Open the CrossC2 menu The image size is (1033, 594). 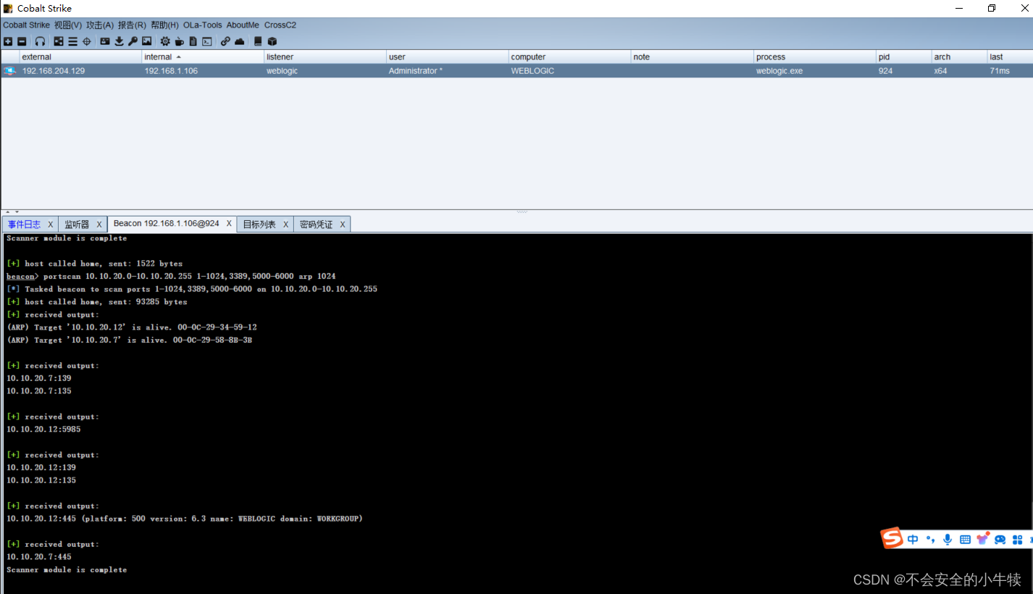coord(280,25)
